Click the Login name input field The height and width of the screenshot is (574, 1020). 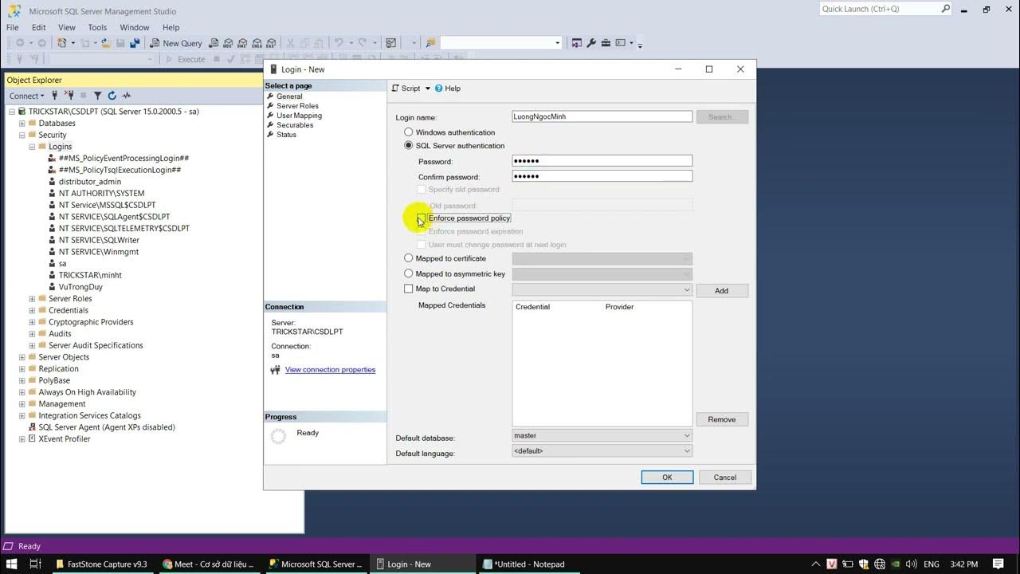[602, 116]
